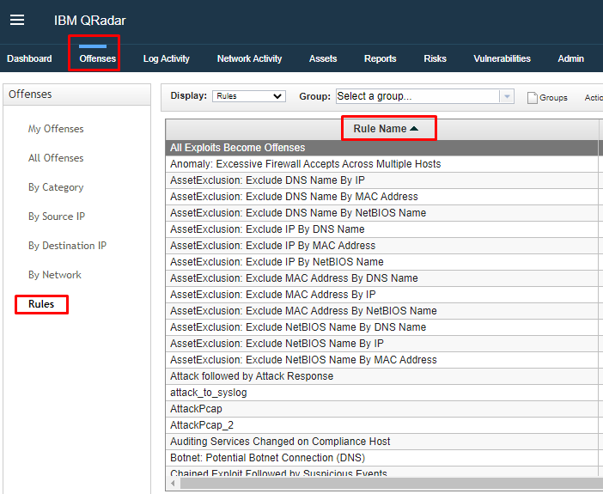Open the Actions toolbar menu
This screenshot has height=494, width=603.
click(593, 97)
